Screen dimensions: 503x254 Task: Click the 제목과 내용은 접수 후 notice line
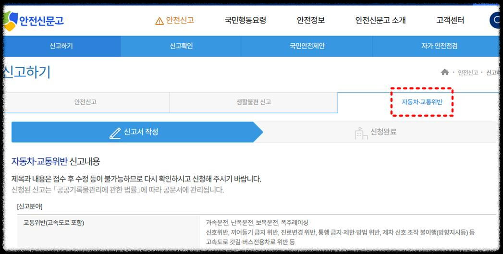tap(136, 179)
